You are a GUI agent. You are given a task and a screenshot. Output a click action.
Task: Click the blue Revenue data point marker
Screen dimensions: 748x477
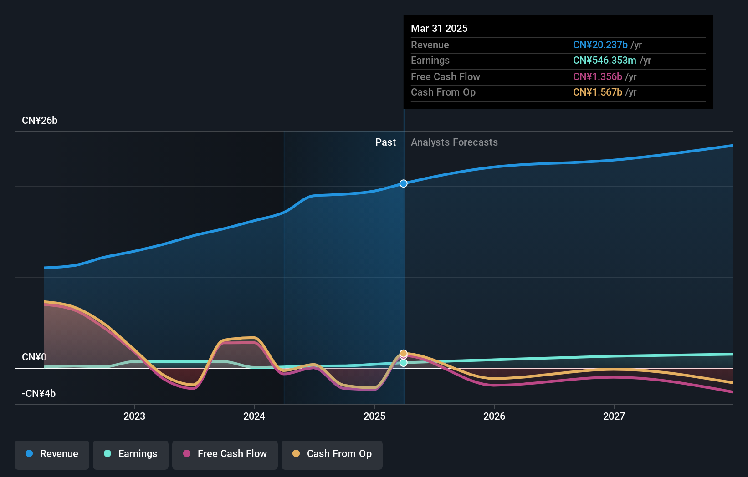(404, 183)
